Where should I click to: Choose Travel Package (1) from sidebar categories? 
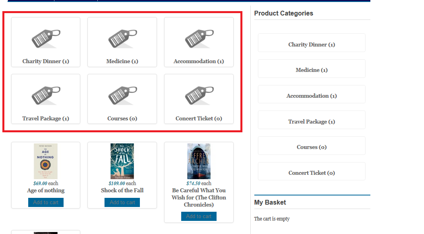(312, 122)
